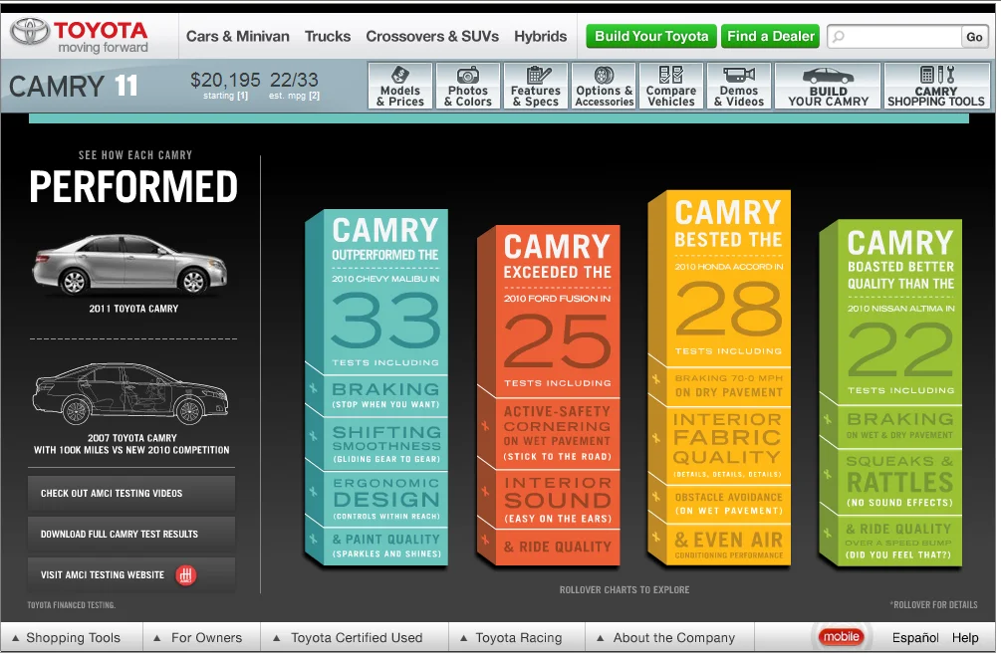Expand Shifting Smoothness row plus icon
The height and width of the screenshot is (660, 1001).
pos(313,436)
